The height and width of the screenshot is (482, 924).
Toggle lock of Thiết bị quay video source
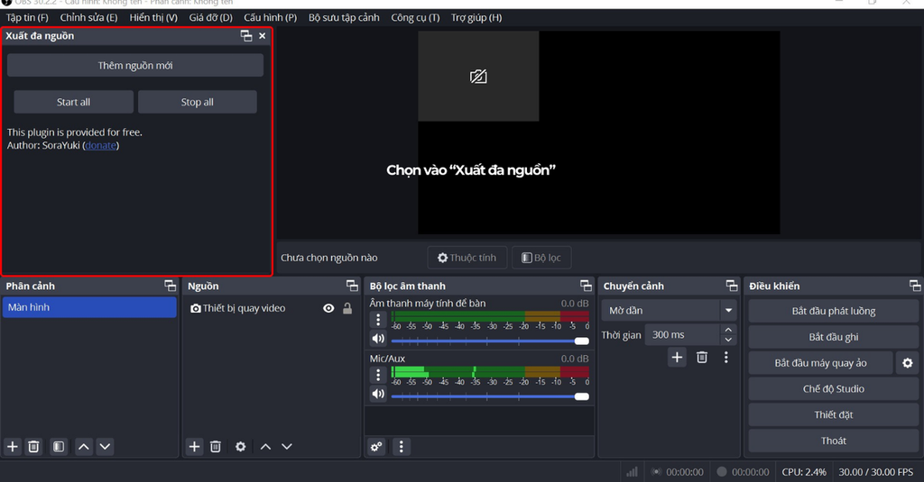(x=347, y=308)
